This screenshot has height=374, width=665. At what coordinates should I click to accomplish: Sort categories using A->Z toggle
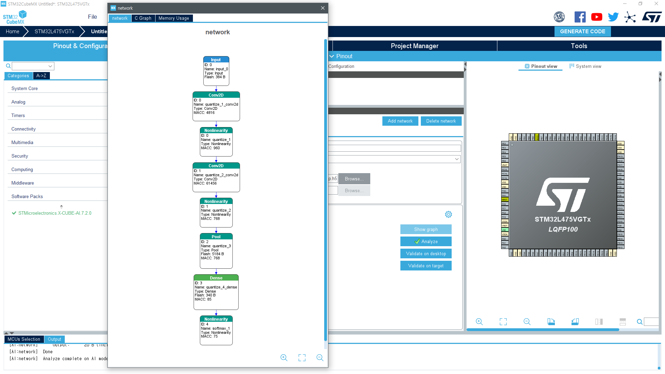tap(41, 75)
